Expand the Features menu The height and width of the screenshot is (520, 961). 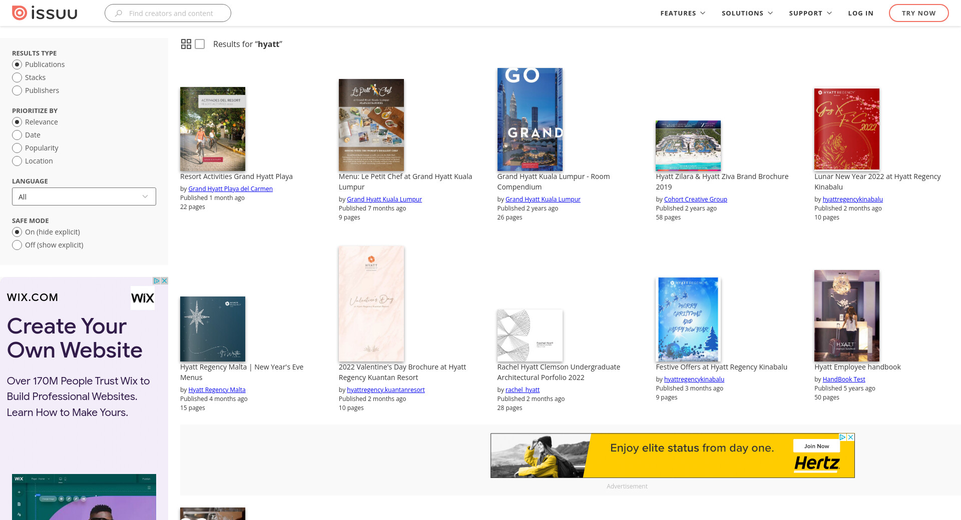click(683, 13)
